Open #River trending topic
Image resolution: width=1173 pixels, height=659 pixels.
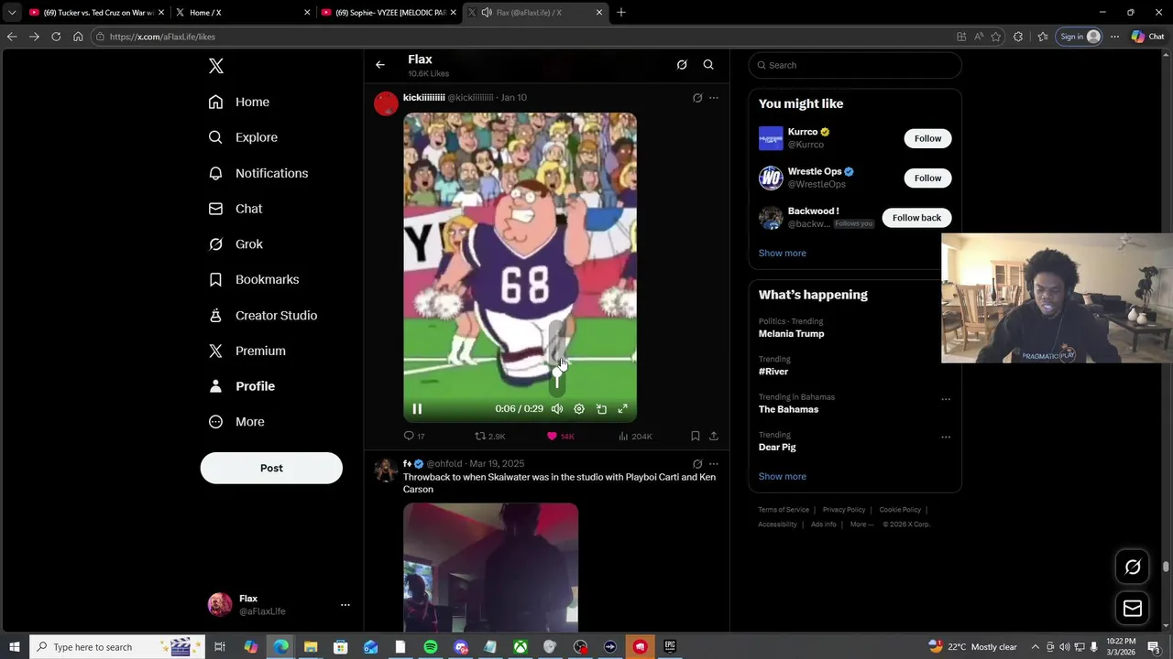pyautogui.click(x=773, y=372)
